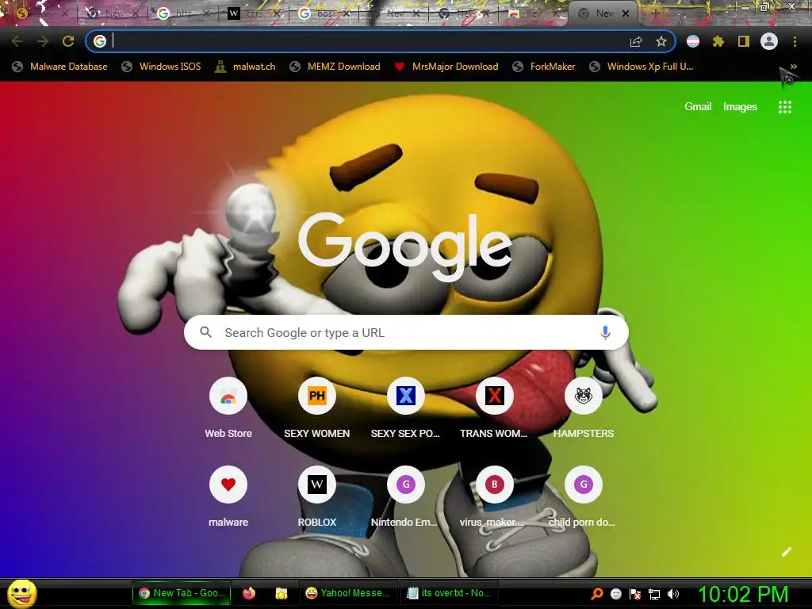Switch to its over.txt - No... window

tap(449, 593)
